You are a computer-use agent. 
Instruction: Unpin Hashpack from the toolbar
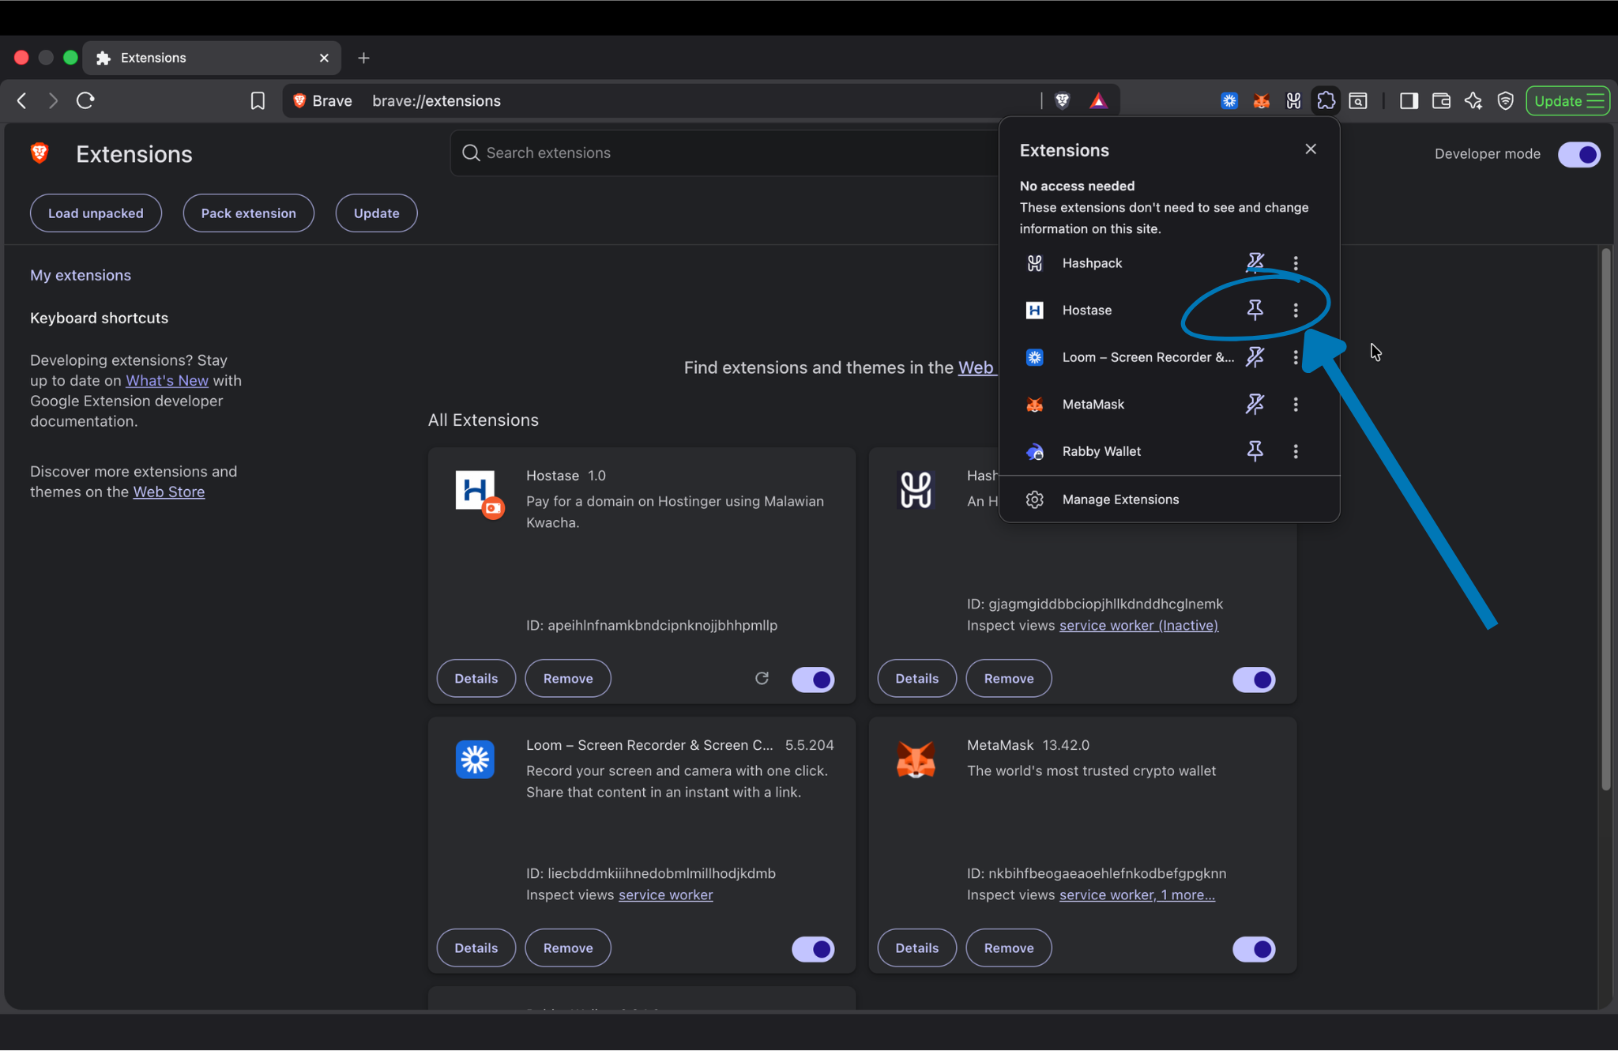point(1255,262)
